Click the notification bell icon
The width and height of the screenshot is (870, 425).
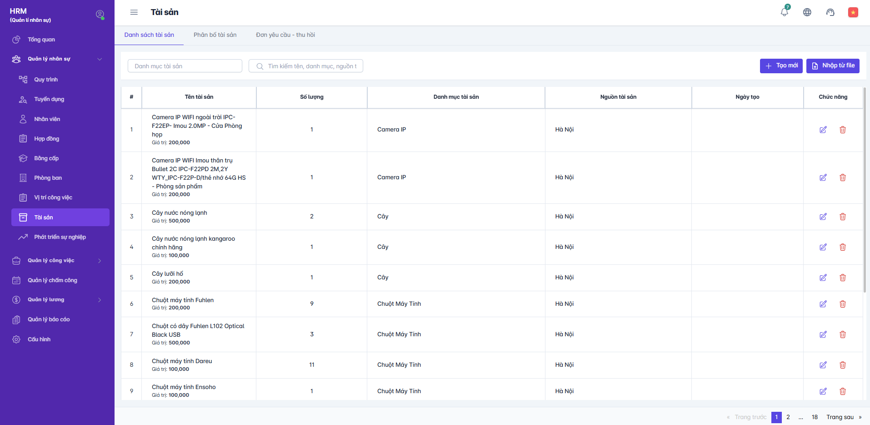click(x=784, y=12)
